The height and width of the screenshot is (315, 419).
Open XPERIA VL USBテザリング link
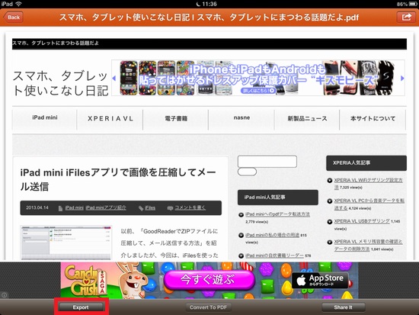pyautogui.click(x=362, y=221)
